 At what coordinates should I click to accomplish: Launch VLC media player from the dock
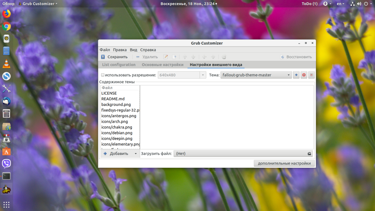(x=7, y=63)
